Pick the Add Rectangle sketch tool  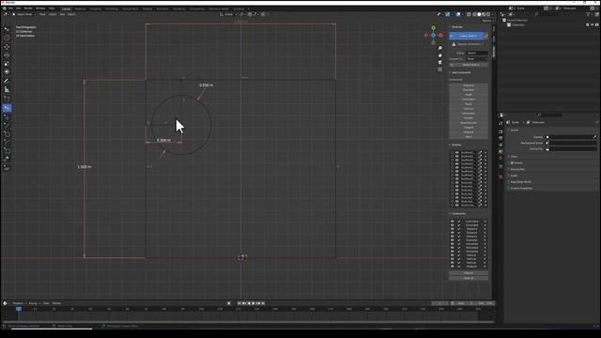click(x=7, y=150)
